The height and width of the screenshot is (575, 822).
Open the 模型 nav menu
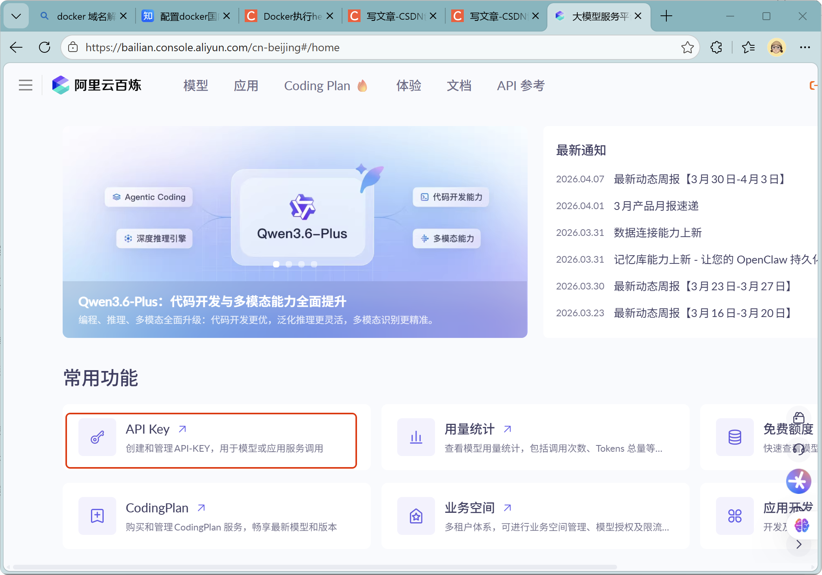point(196,85)
